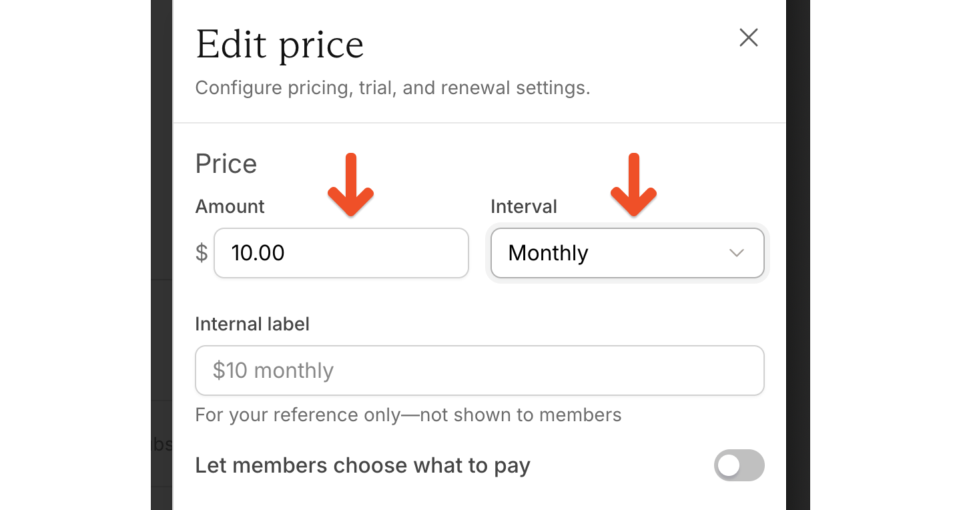Click the Price section heading
This screenshot has height=510, width=961.
coord(226,164)
